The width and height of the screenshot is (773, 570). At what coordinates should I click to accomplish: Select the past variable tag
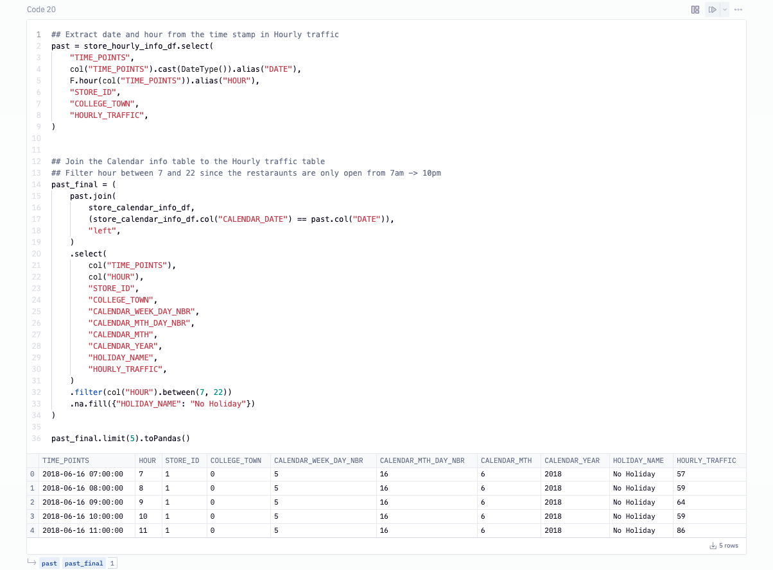pyautogui.click(x=49, y=564)
